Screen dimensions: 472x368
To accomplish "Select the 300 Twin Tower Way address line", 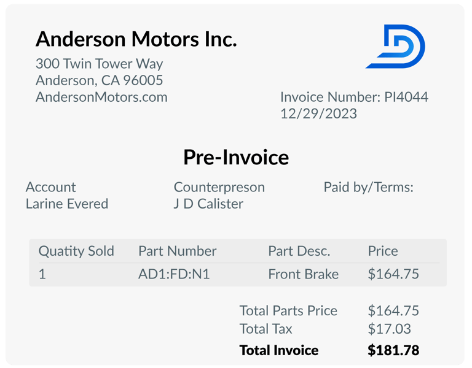I will [100, 64].
